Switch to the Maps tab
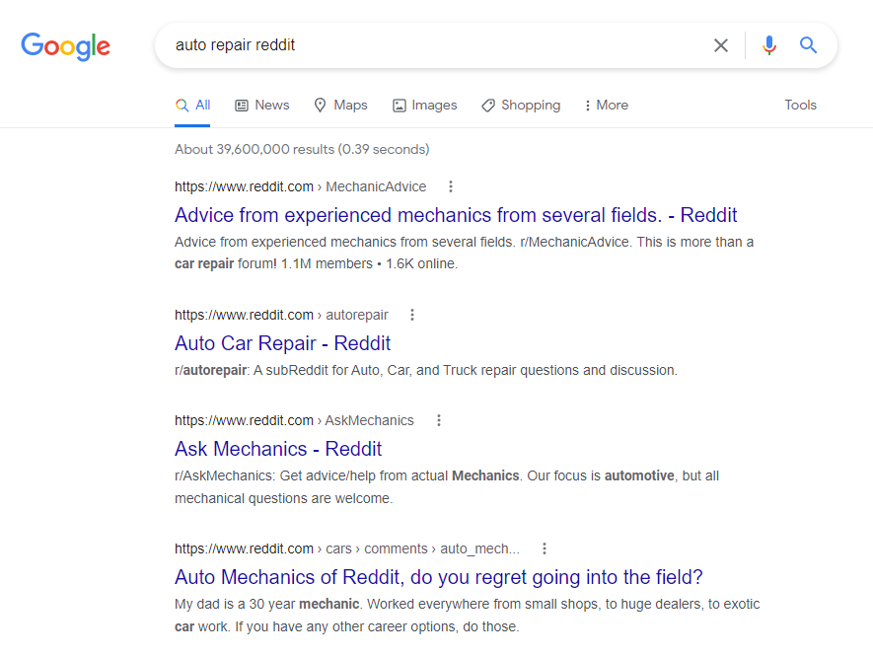Viewport: 873px width, 657px height. (340, 106)
